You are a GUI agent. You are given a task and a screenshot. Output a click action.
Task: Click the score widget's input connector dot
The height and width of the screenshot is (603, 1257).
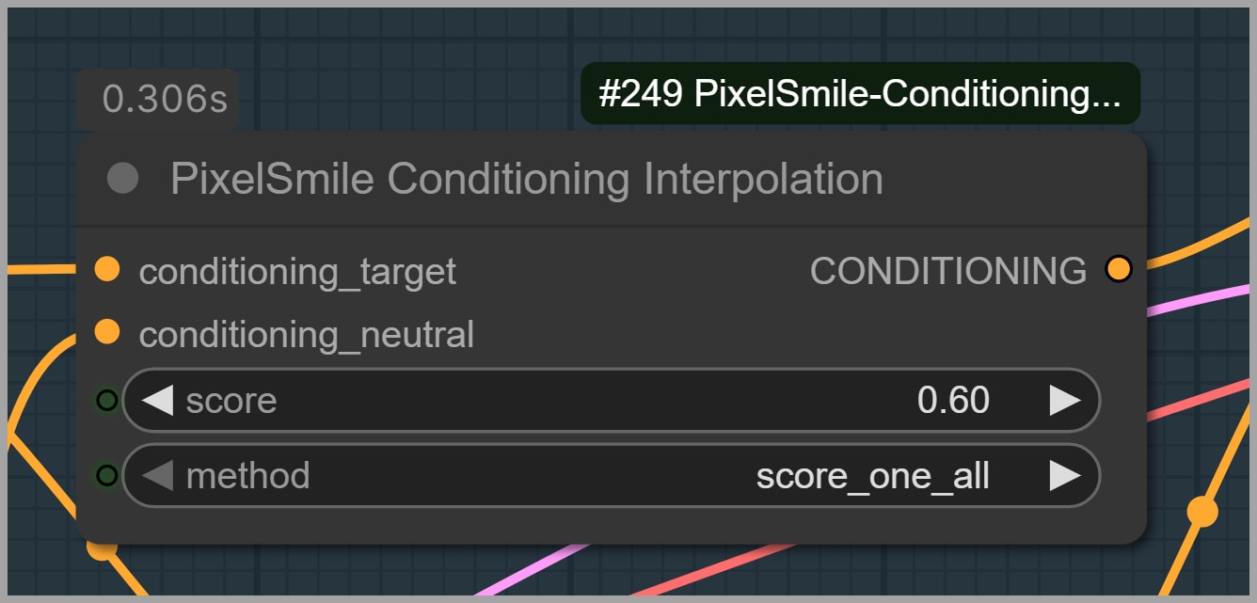[x=107, y=401]
